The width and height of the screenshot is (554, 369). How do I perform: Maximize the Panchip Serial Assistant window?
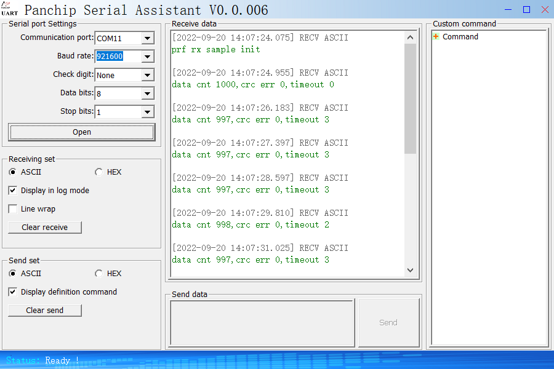(526, 10)
